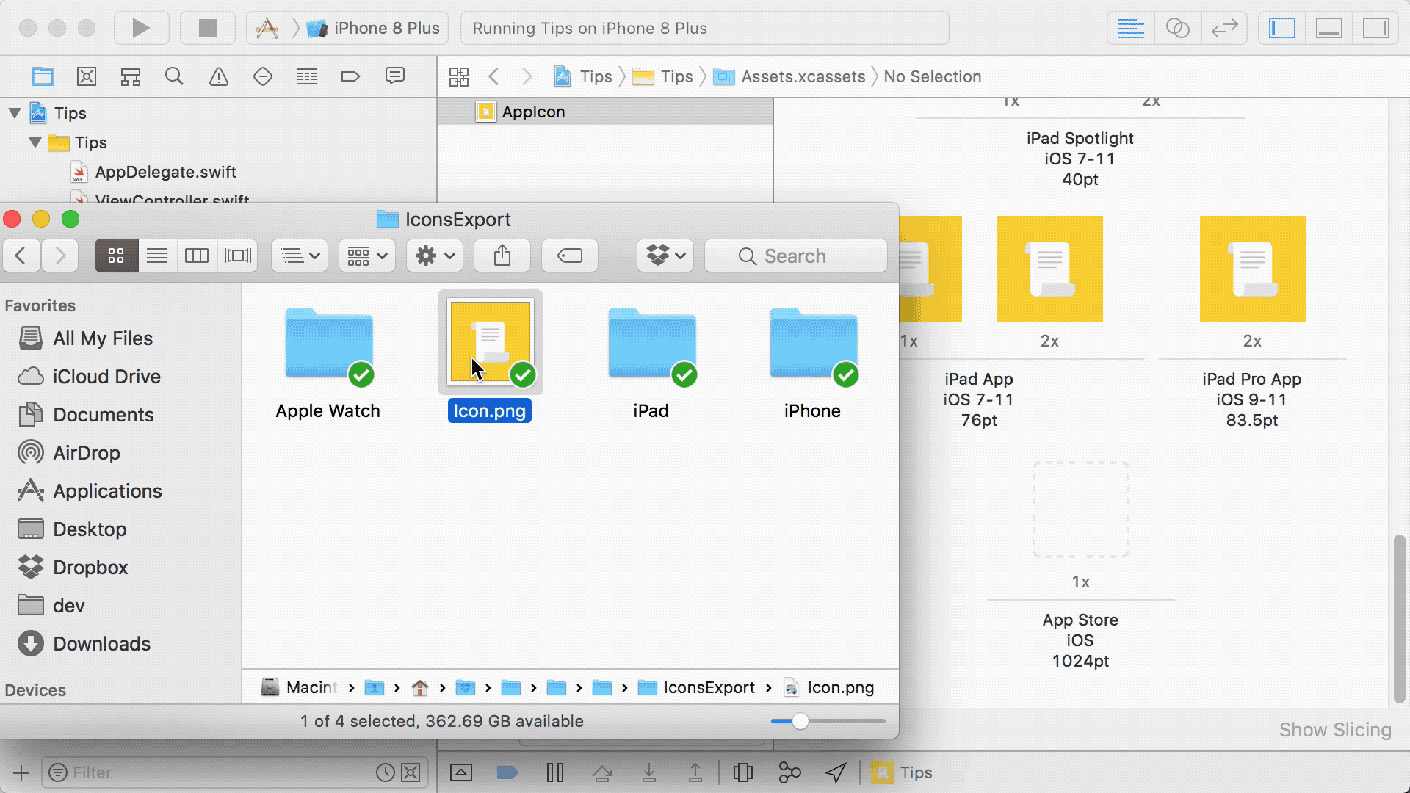Open AirDrop in Finder sidebar
The height and width of the screenshot is (793, 1410).
(x=69, y=453)
